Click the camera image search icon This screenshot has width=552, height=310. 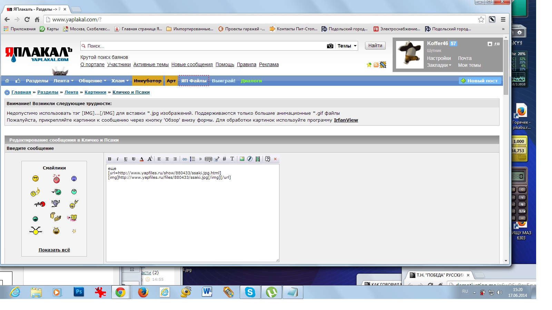(x=330, y=46)
